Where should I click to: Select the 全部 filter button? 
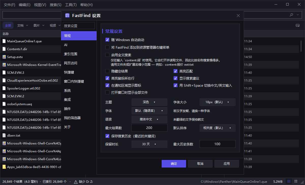click(8, 25)
